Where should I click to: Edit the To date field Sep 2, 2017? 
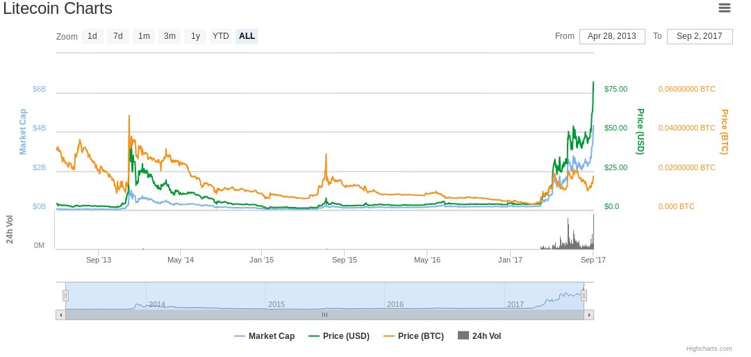[x=700, y=36]
